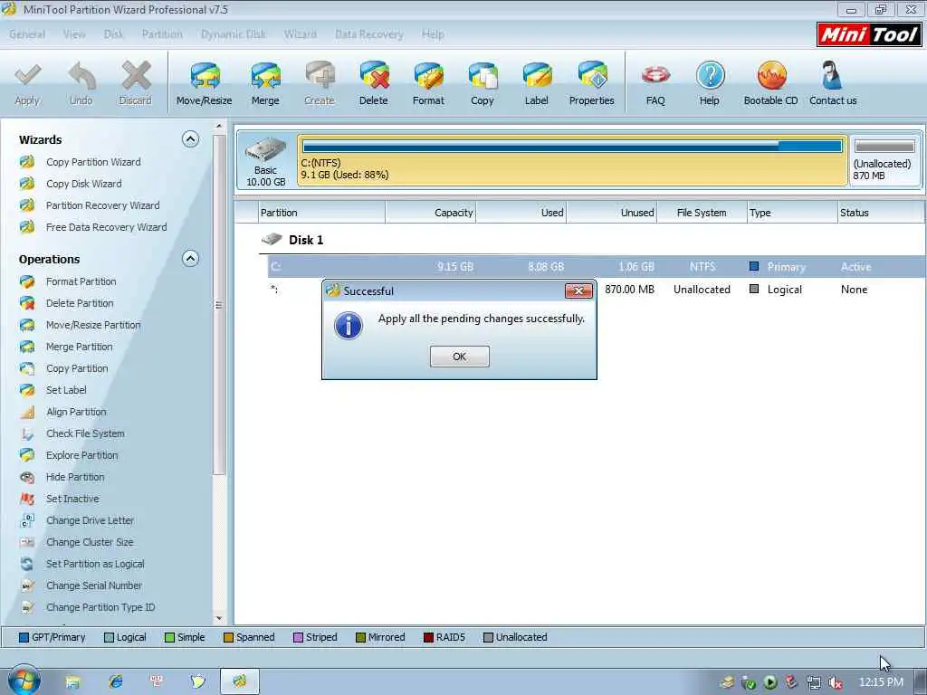Viewport: 927px width, 695px height.
Task: Click the File System column header
Action: tap(702, 213)
